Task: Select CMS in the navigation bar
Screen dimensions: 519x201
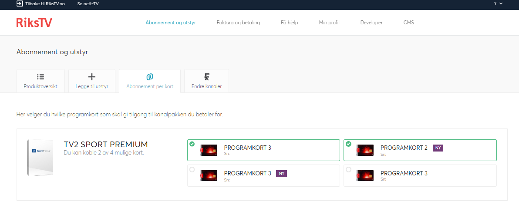Action: [409, 23]
